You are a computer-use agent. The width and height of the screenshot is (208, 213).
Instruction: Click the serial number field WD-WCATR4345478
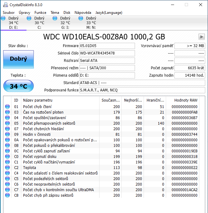[107, 53]
